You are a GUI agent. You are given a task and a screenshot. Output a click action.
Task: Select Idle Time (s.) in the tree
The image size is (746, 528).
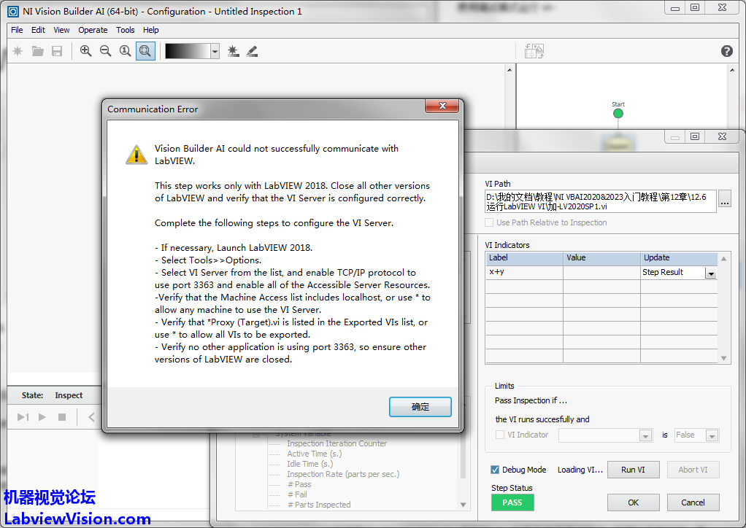[x=310, y=464]
